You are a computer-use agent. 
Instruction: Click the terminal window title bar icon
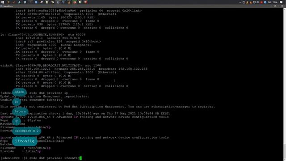(x=1, y=6)
